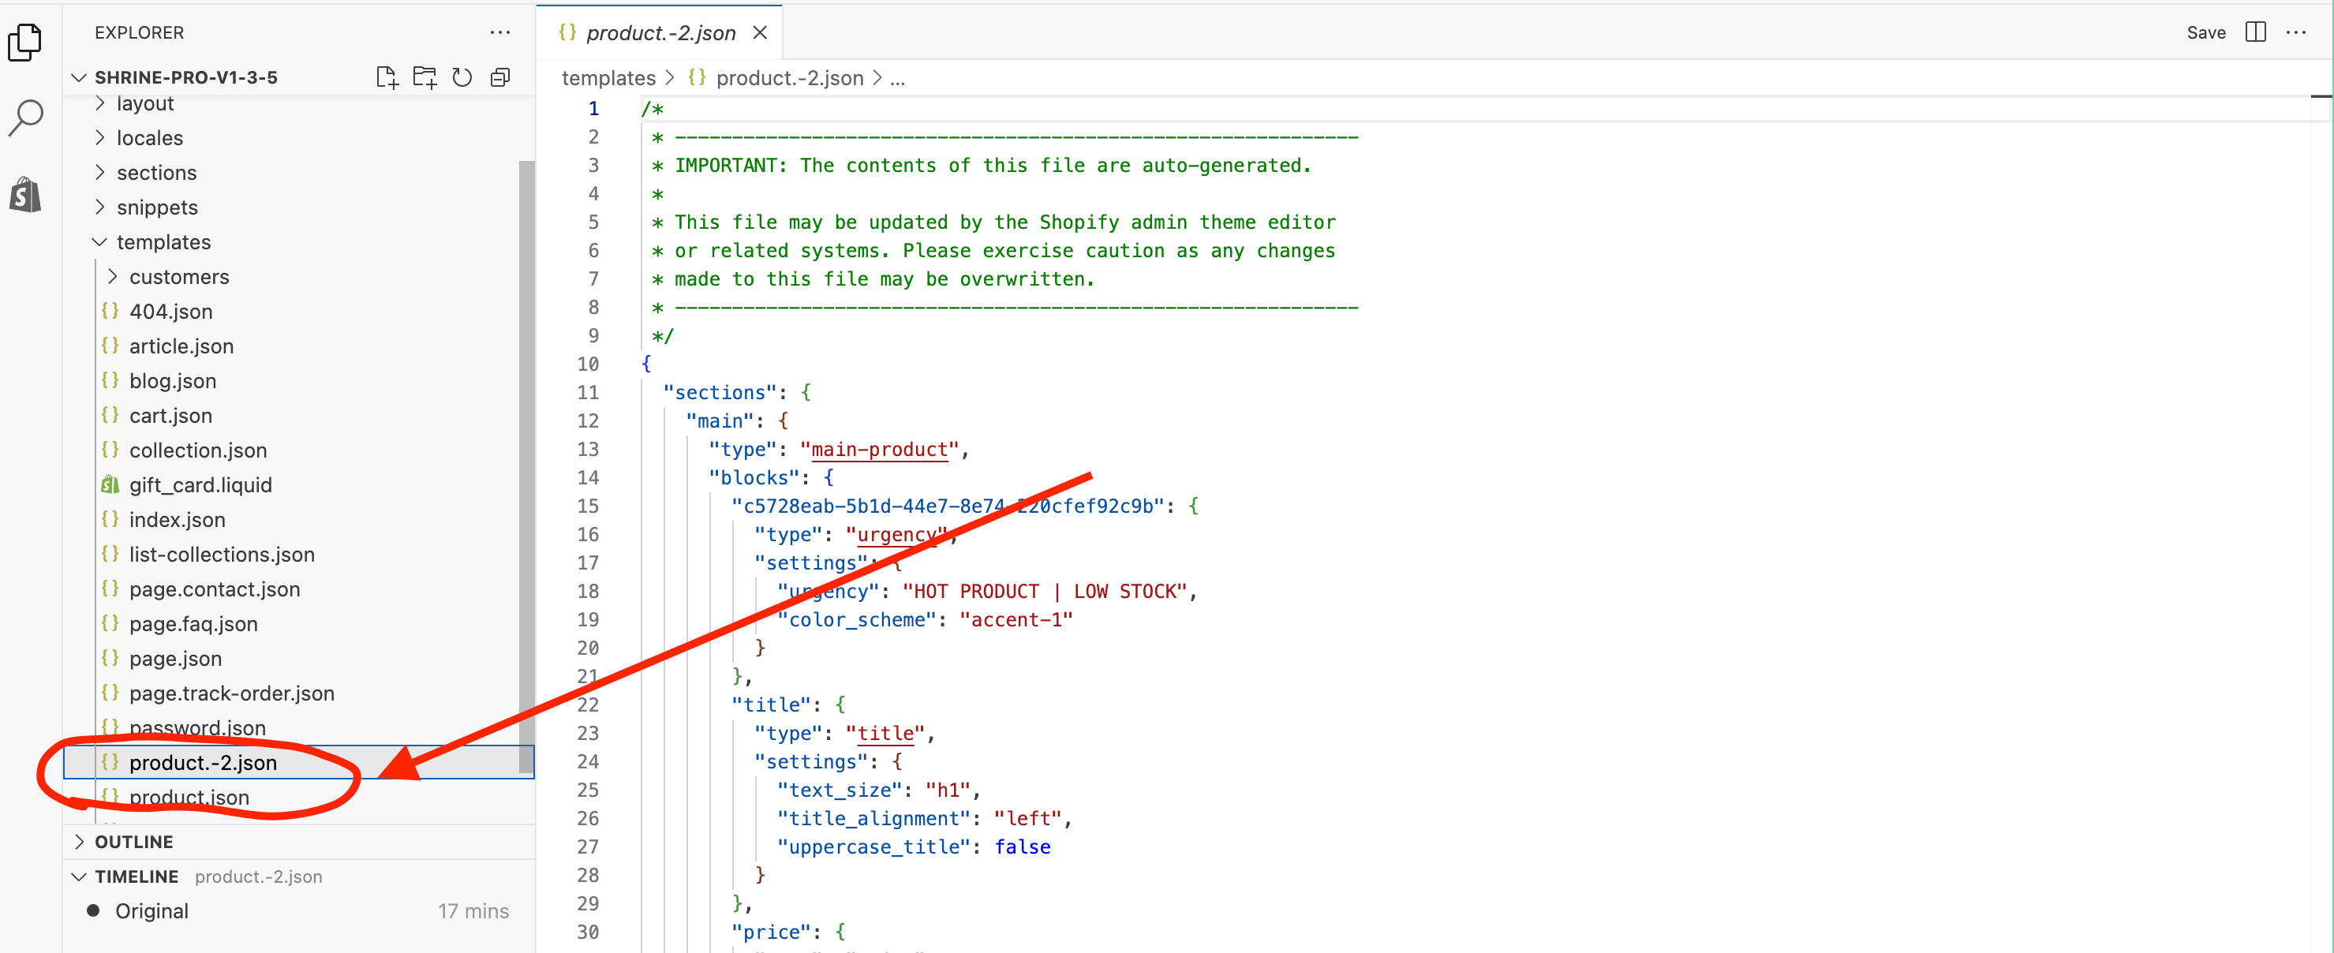This screenshot has width=2334, height=953.
Task: Open gift_card.liquid in file tree
Action: 200,484
